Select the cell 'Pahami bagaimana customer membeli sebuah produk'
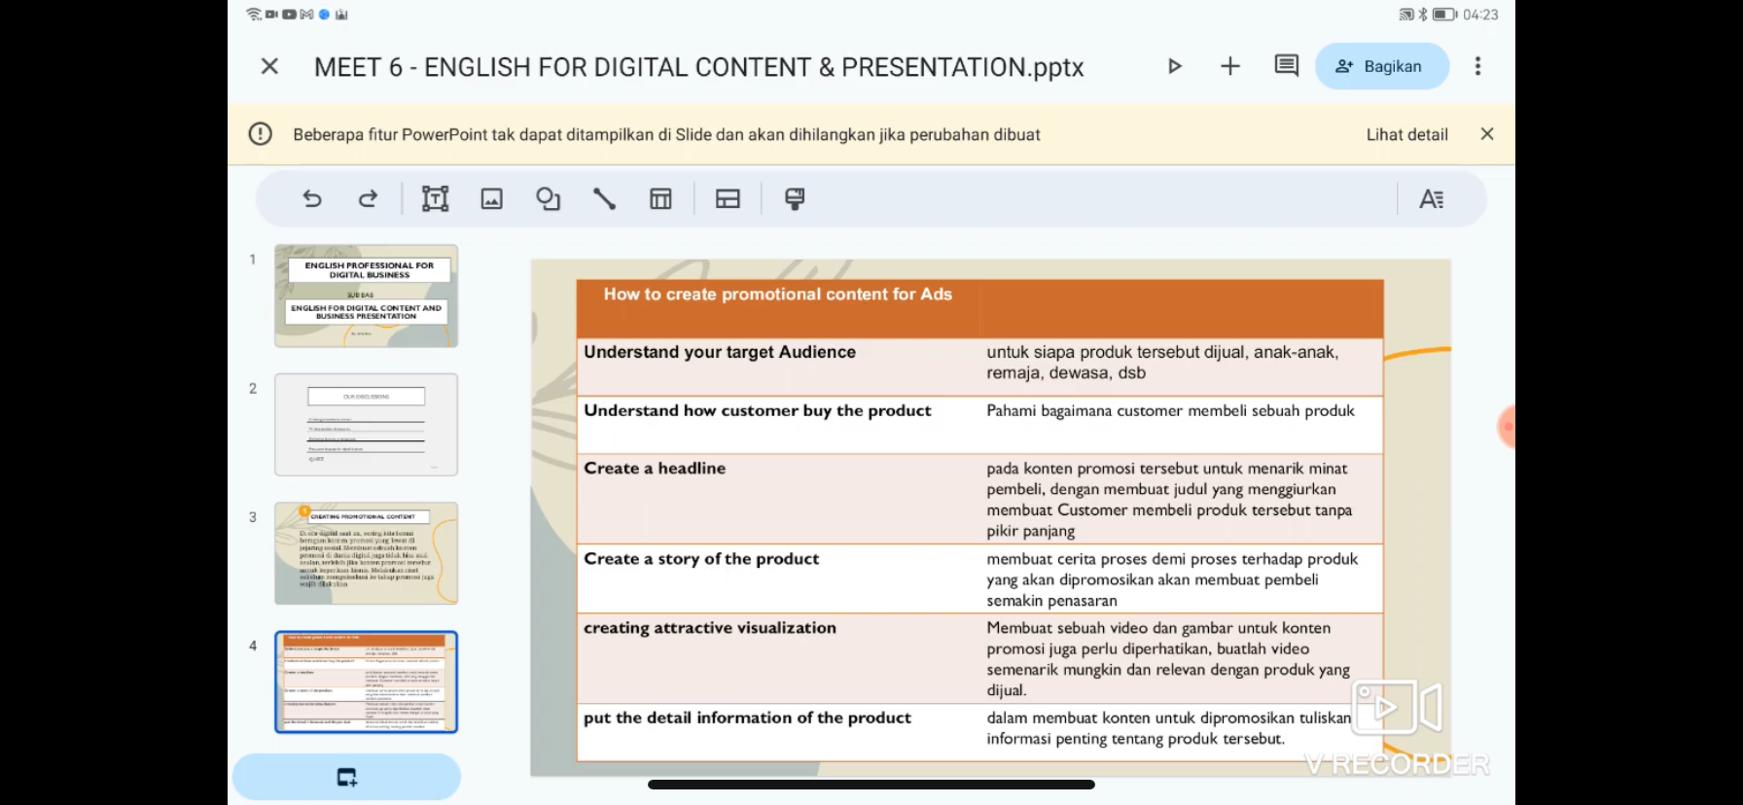 click(x=1182, y=425)
